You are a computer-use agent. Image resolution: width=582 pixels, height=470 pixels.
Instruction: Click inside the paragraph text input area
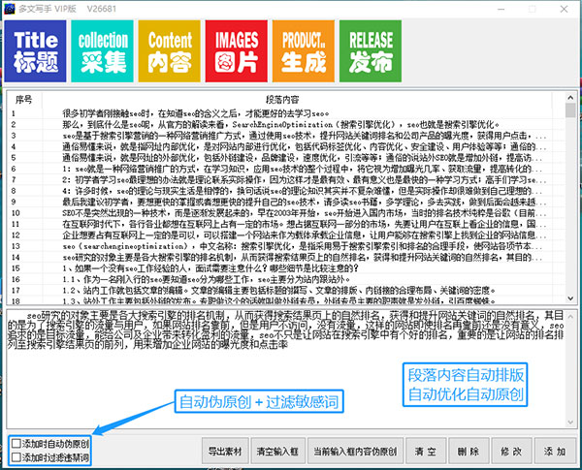(286, 369)
